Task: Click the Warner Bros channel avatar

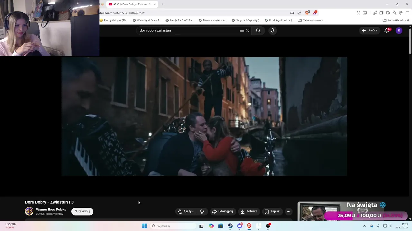Action: click(29, 211)
